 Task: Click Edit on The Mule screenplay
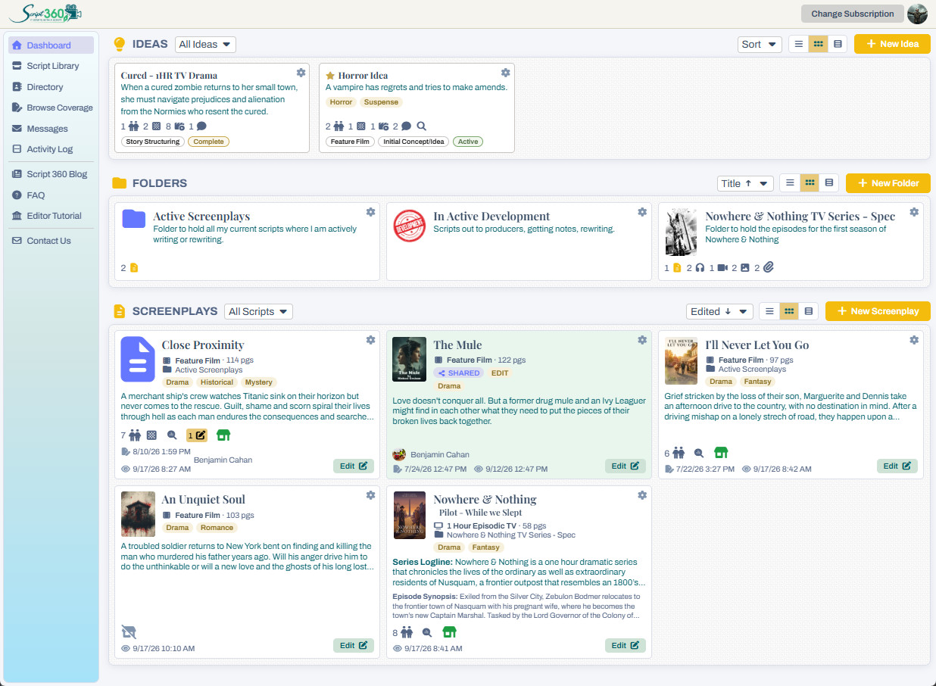(x=626, y=466)
